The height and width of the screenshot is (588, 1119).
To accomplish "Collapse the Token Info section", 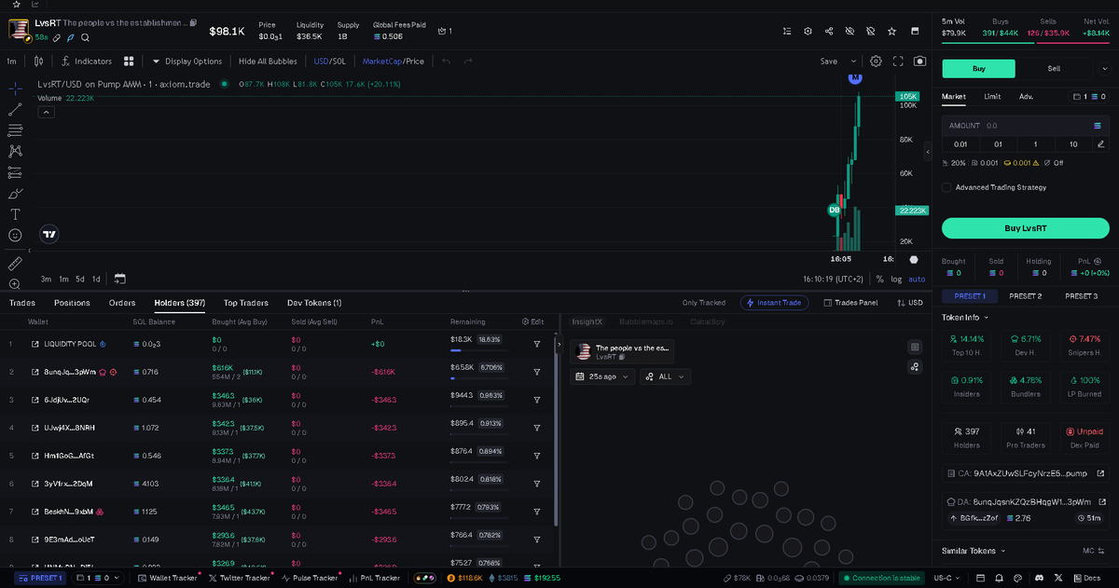I will (x=963, y=318).
